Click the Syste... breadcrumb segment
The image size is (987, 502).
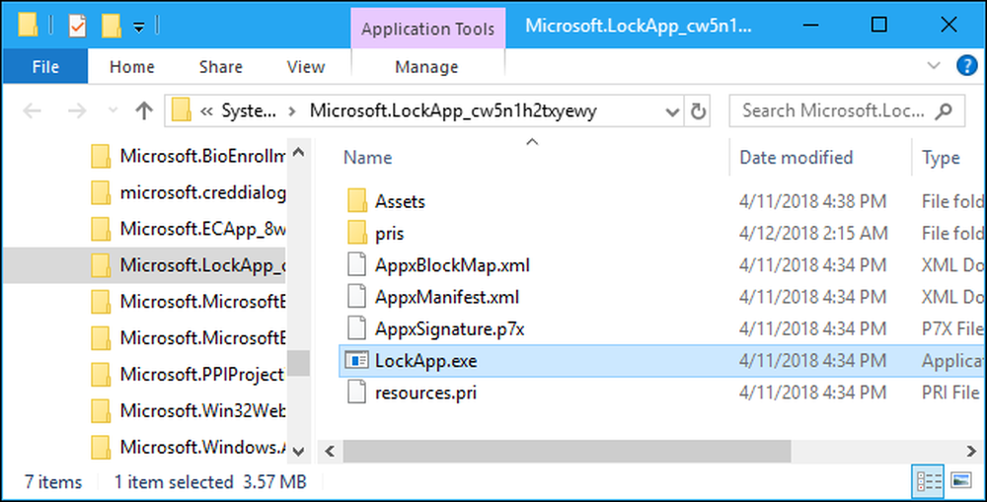[x=249, y=111]
